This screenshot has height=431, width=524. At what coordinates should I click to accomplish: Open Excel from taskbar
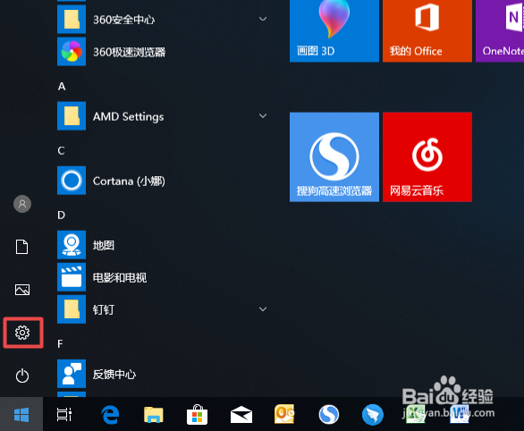[416, 414]
